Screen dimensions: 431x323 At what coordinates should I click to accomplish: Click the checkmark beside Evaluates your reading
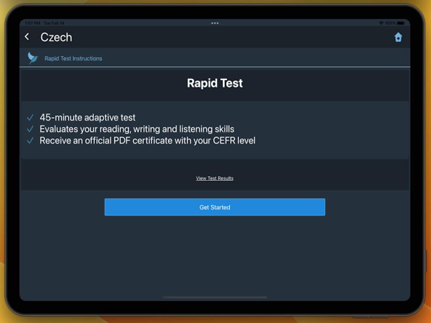[30, 129]
